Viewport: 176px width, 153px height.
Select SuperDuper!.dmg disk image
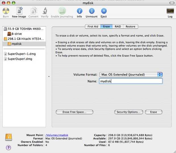[24, 59]
